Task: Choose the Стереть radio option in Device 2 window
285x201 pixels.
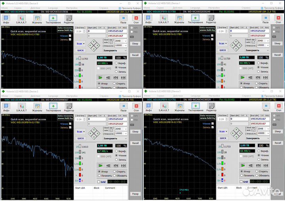Action: 114,171
